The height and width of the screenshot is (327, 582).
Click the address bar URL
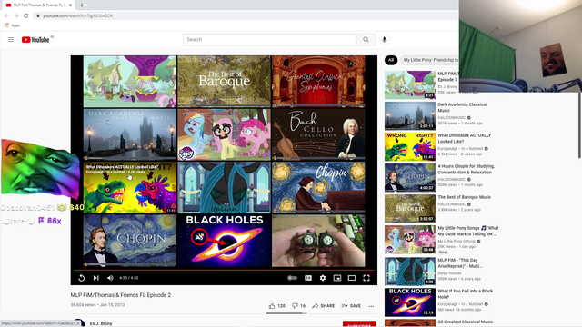point(77,16)
